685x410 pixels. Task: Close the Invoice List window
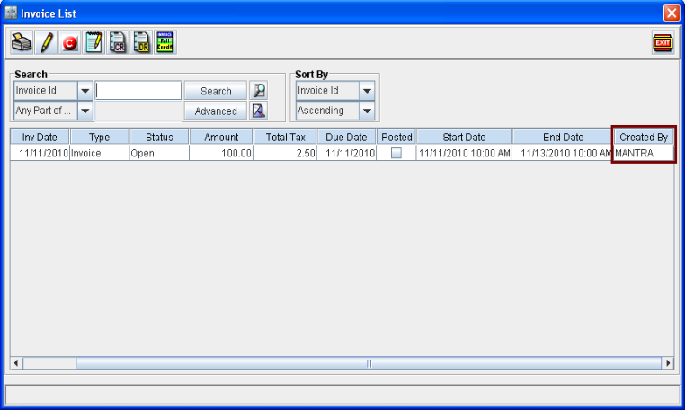click(671, 13)
